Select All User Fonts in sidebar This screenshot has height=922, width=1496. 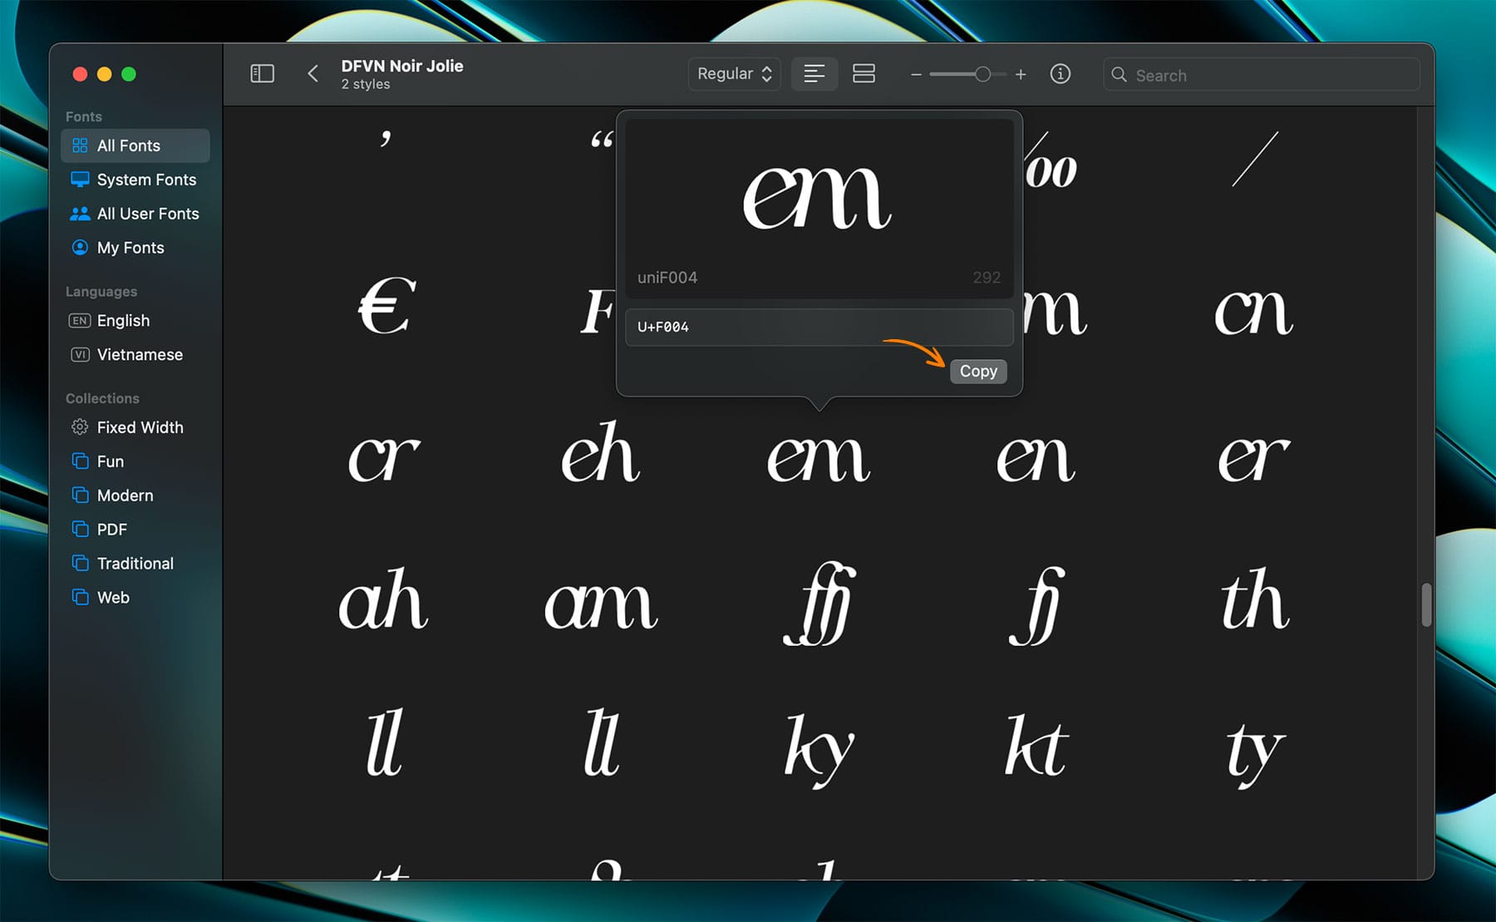135,214
